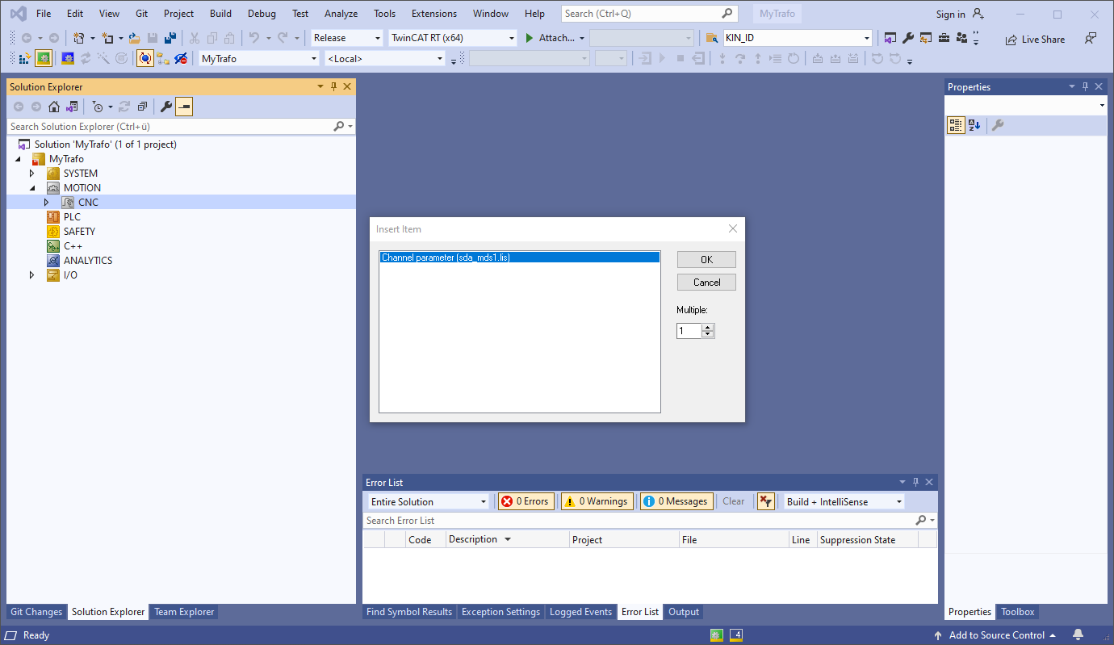Switch to the Team Explorer tab
Image resolution: width=1114 pixels, height=645 pixels.
(x=183, y=611)
